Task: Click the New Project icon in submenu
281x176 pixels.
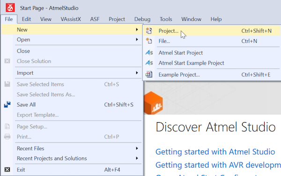Action: 149,31
